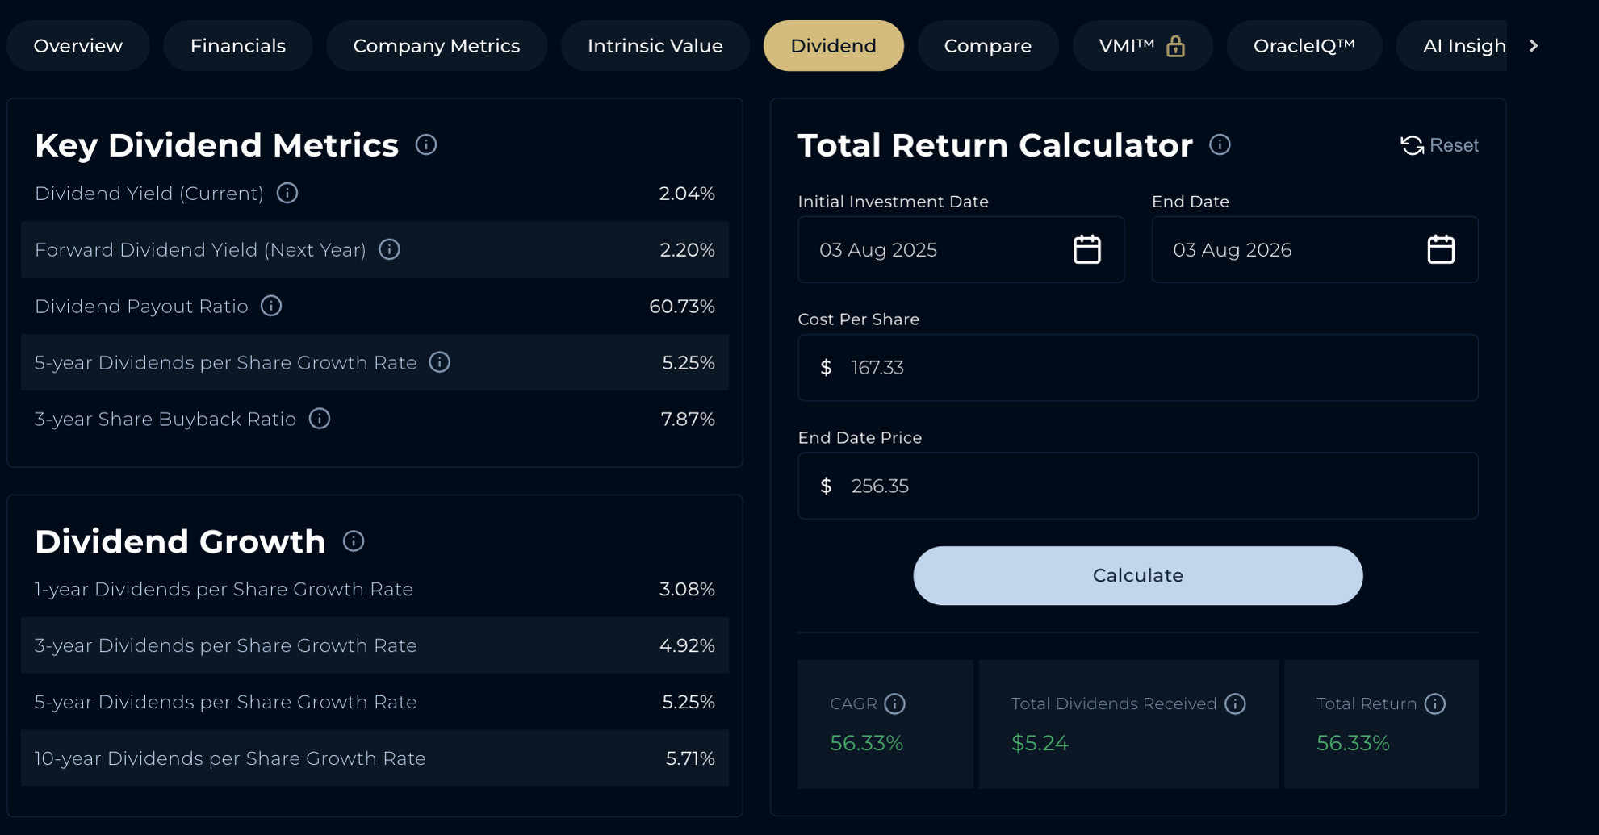Viewport: 1599px width, 835px height.
Task: Click the Total Return info icon
Action: click(1435, 703)
